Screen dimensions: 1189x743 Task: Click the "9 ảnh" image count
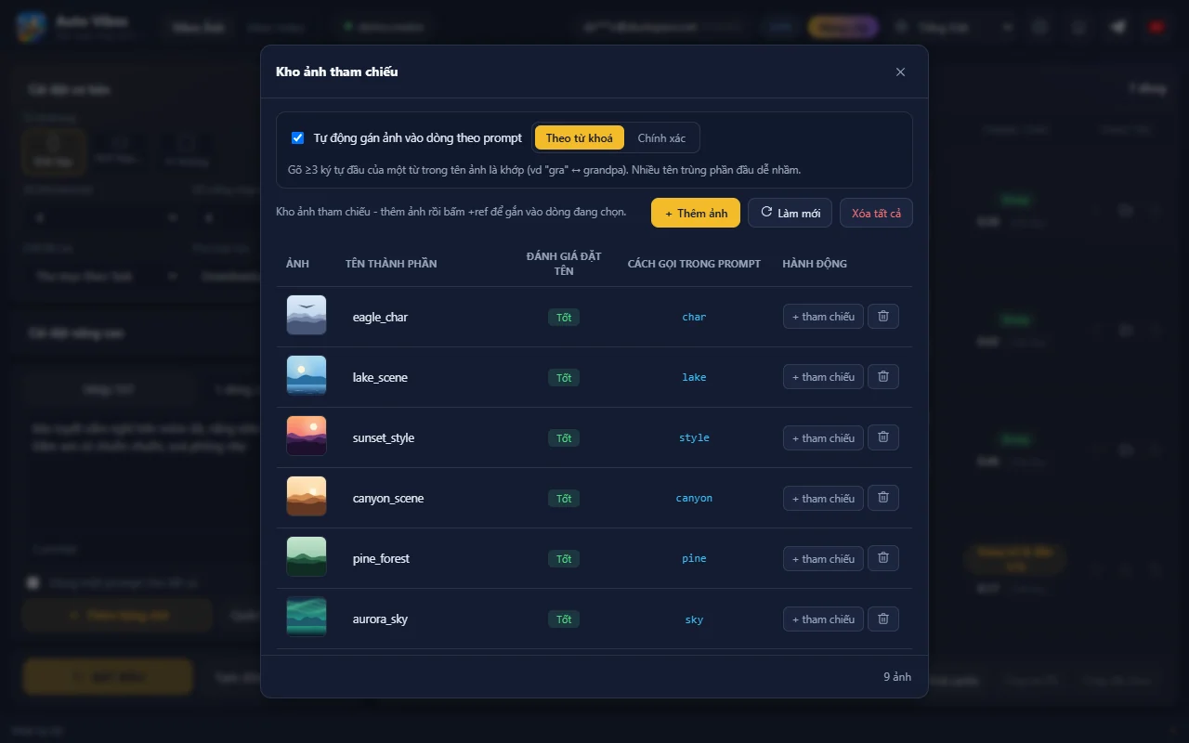click(897, 677)
